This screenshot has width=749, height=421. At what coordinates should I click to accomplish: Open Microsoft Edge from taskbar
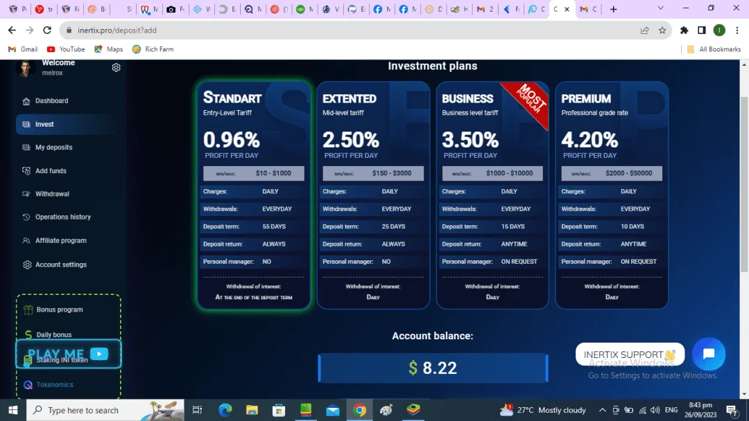point(225,410)
